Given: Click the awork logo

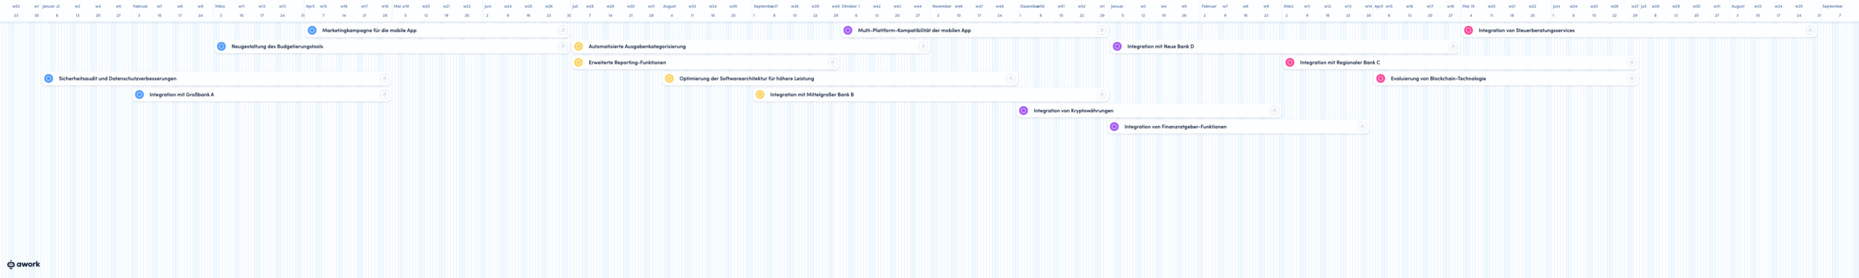Looking at the screenshot, I should (x=23, y=264).
